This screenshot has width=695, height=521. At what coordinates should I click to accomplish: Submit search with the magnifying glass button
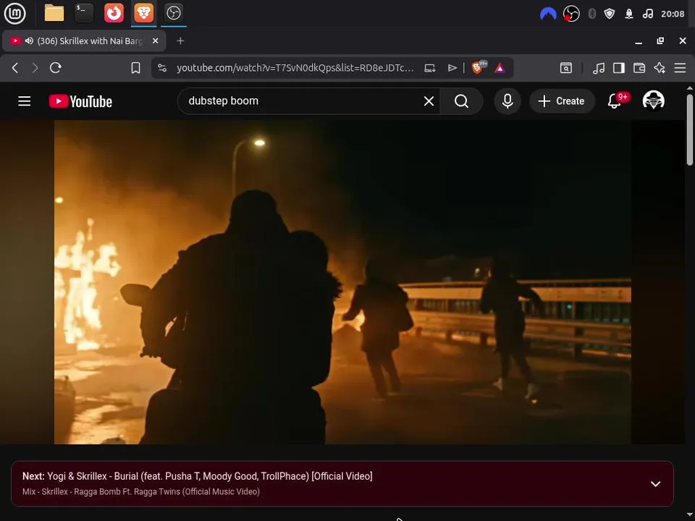pos(461,101)
